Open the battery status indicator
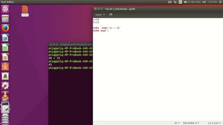The width and height of the screenshot is (223, 125). [192, 2]
